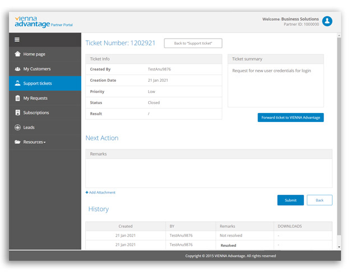Click inside the Remarks text area
The width and height of the screenshot is (350, 272).
tap(209, 173)
